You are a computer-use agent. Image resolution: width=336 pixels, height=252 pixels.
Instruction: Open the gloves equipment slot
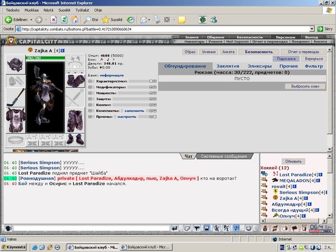75,81
